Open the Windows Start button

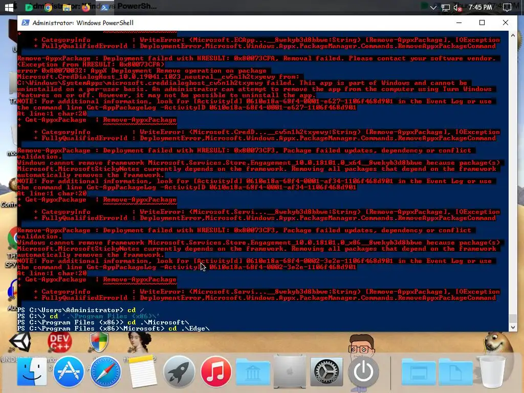9,7
